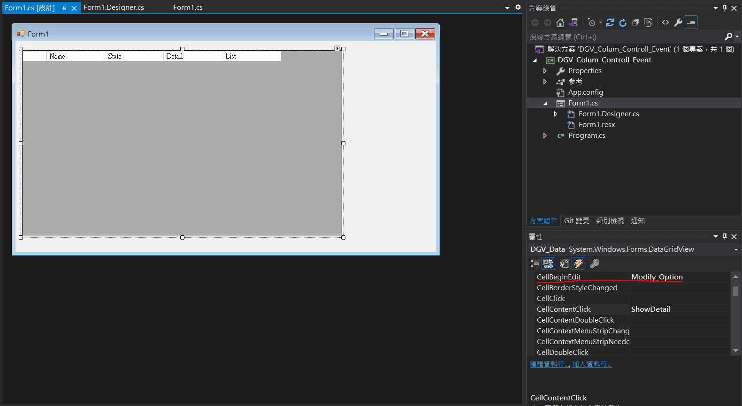Screen dimensions: 742x406
Task: Close the Properties panel
Action: pyautogui.click(x=734, y=236)
